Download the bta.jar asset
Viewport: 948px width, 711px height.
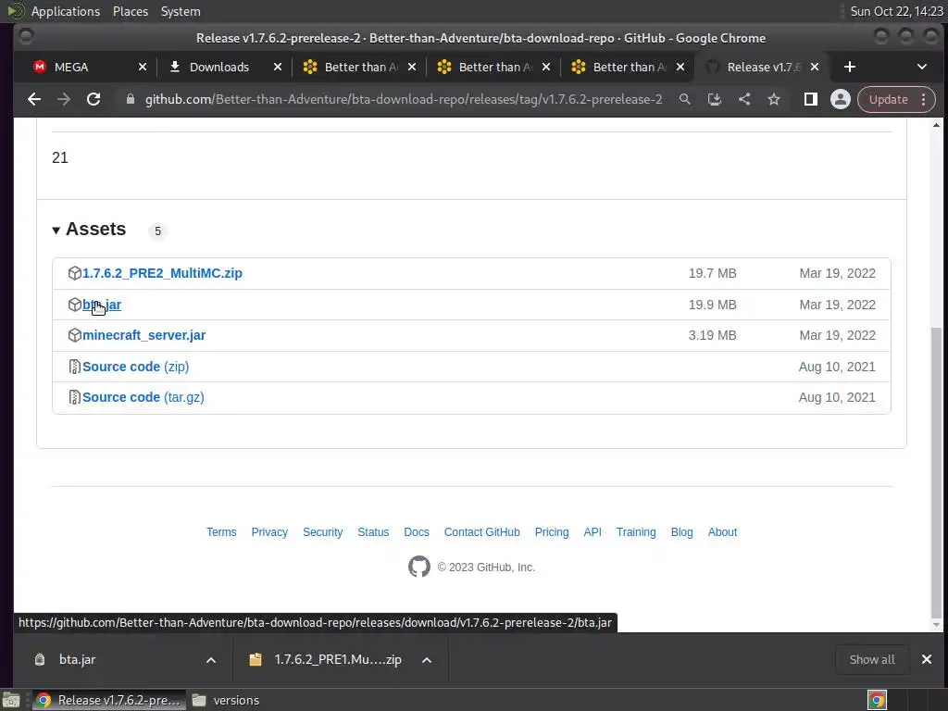102,305
